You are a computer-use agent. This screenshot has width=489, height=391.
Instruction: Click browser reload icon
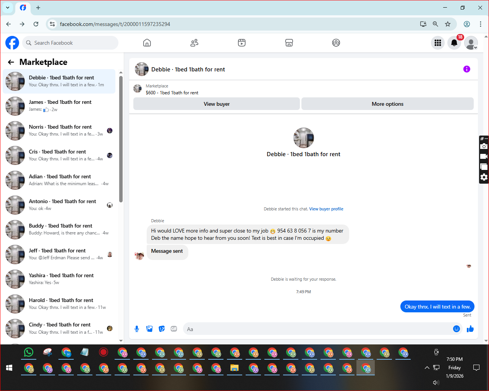pos(36,24)
